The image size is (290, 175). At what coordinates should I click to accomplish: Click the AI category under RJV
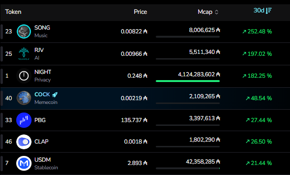pos(37,58)
